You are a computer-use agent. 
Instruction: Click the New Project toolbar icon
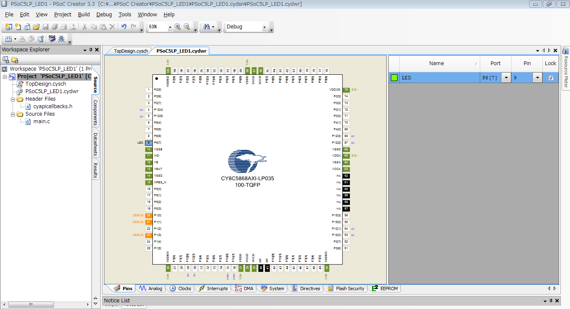point(9,27)
